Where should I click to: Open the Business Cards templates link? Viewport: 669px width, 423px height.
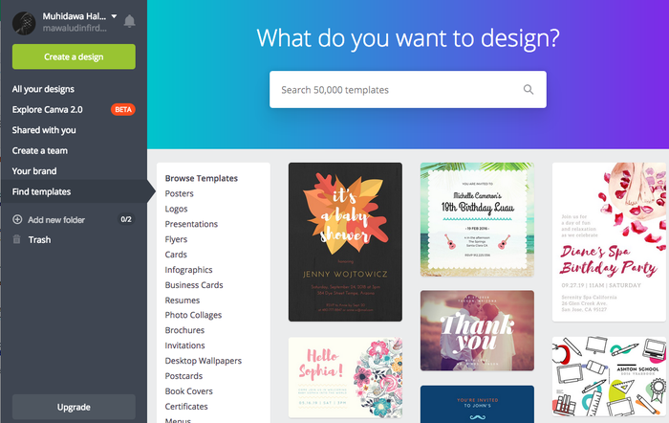pyautogui.click(x=194, y=285)
